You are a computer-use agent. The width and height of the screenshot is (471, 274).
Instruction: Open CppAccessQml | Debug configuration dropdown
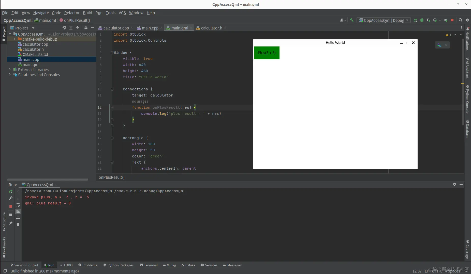click(384, 20)
